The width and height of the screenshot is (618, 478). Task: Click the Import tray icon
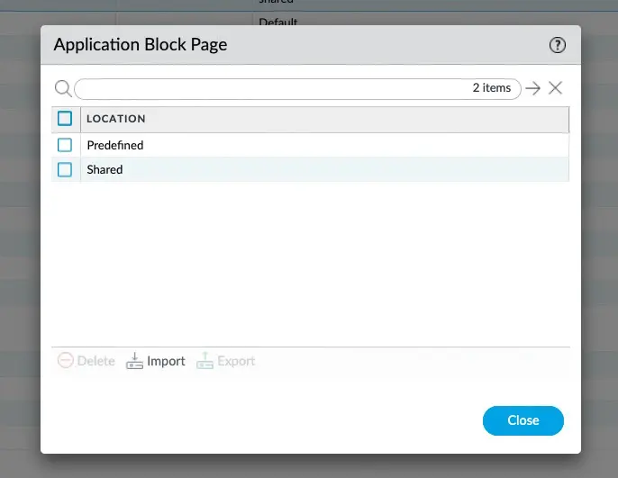pyautogui.click(x=135, y=361)
